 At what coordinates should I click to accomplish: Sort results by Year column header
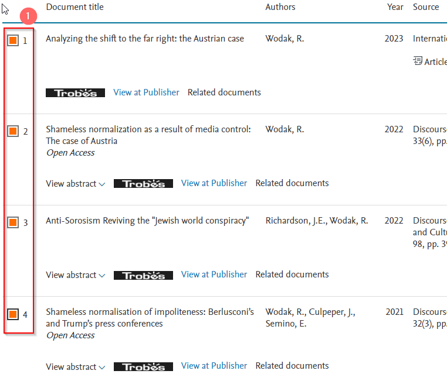(x=395, y=7)
